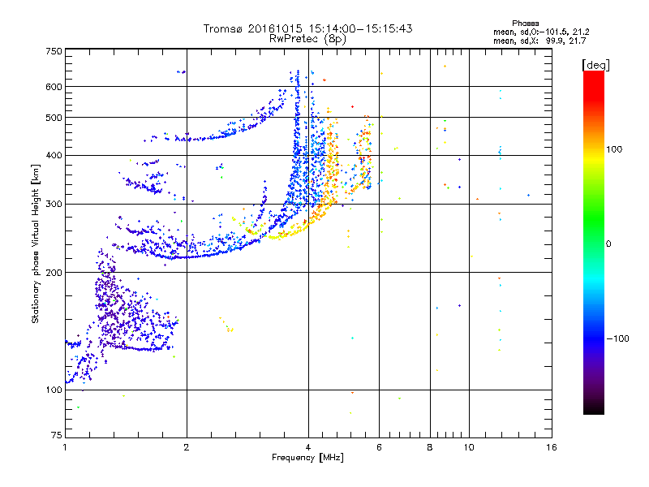Image resolution: width=649 pixels, height=487 pixels.
Task: Click colorbar tick label '0'
Action: tap(608, 244)
